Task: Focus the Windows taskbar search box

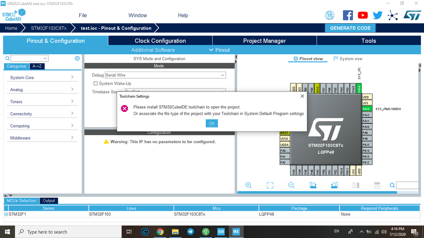Action: click(x=68, y=232)
